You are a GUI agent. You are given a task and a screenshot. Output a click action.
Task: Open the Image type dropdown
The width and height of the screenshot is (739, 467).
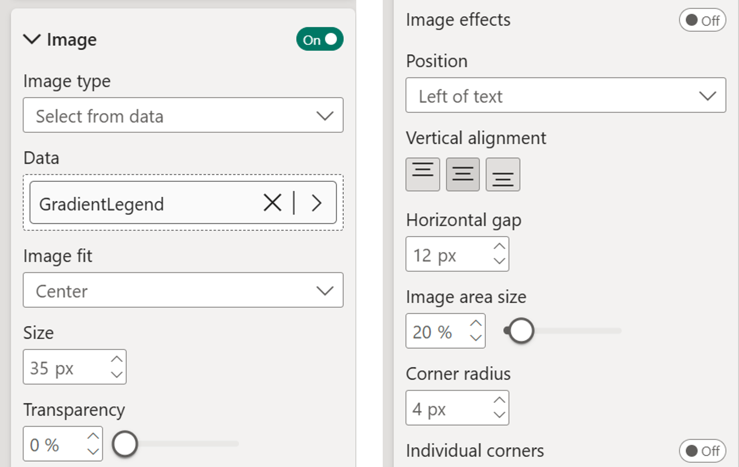click(183, 116)
